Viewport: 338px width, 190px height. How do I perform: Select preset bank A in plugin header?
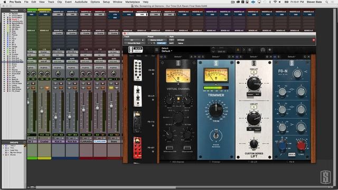(x=238, y=50)
